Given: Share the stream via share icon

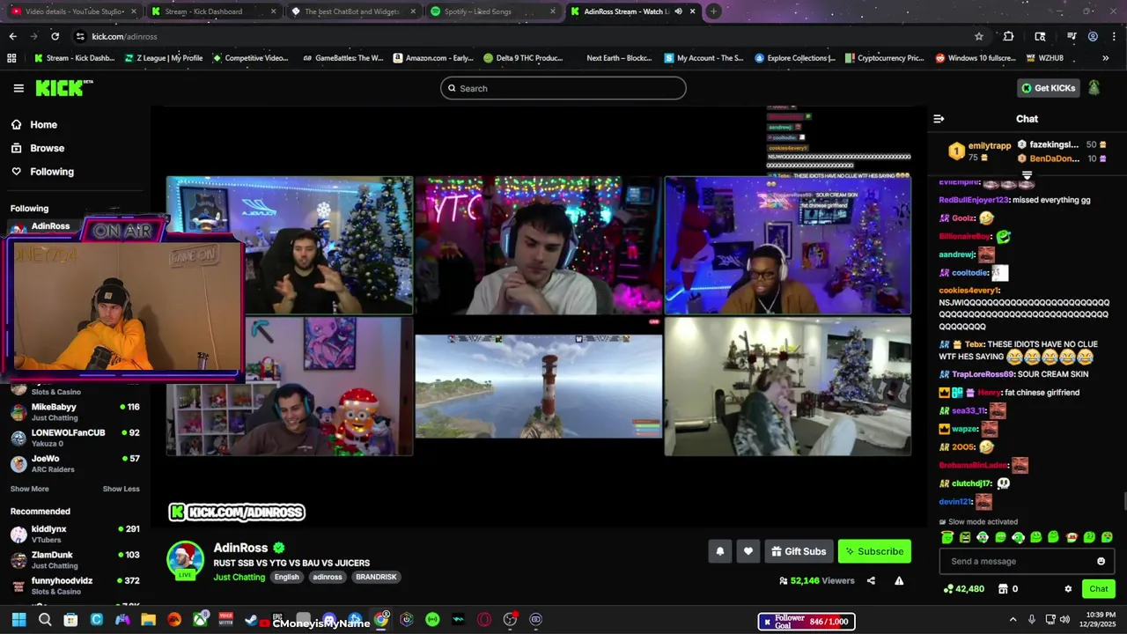Looking at the screenshot, I should (x=871, y=580).
